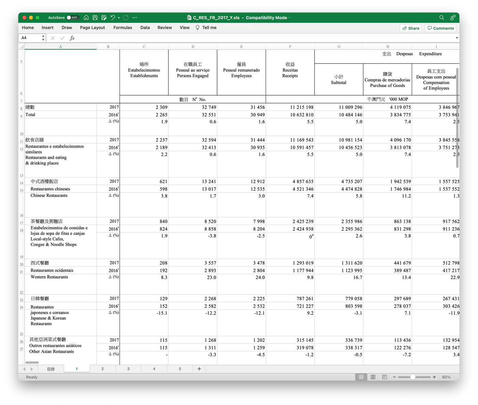
Task: Click the vertical scrollbar thumb
Action: [457, 118]
